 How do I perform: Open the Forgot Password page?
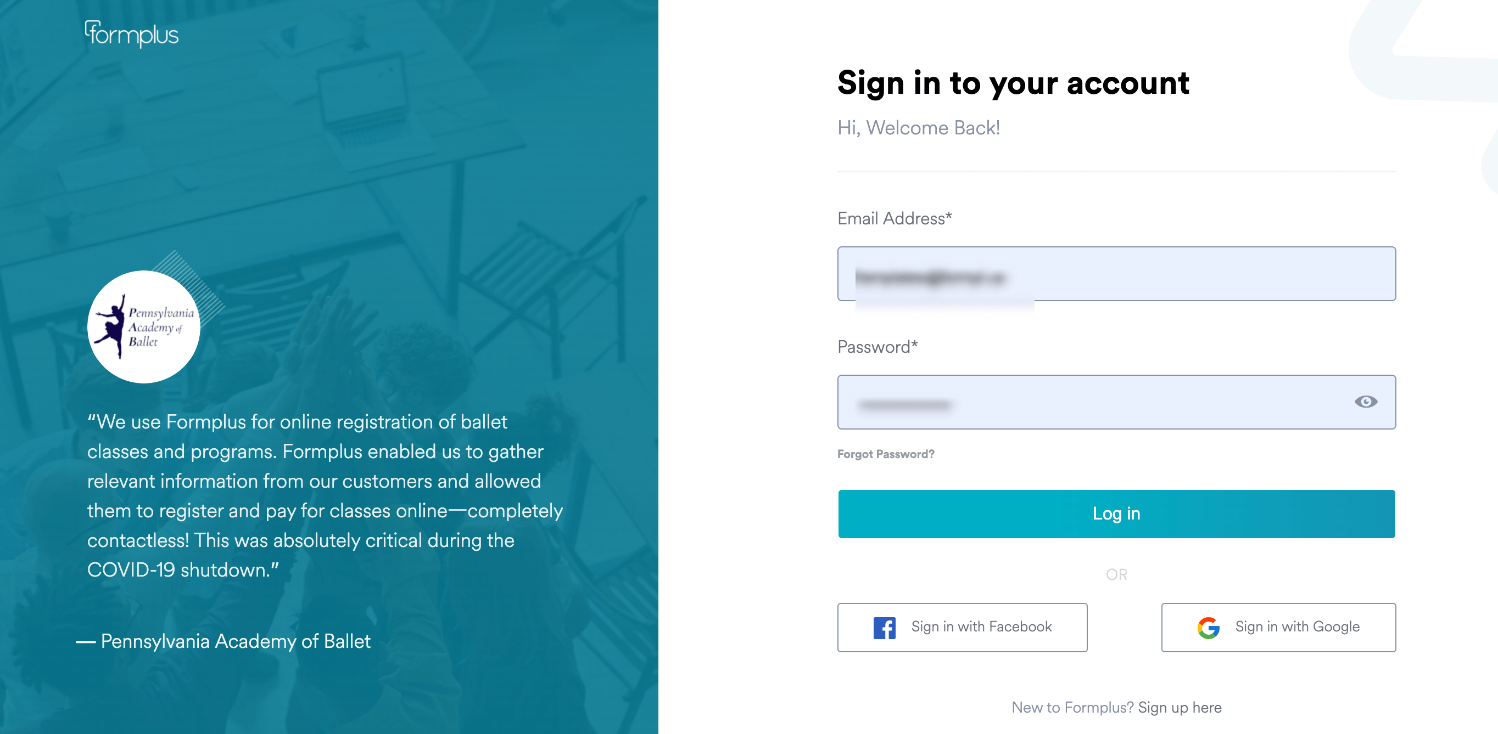click(x=886, y=454)
